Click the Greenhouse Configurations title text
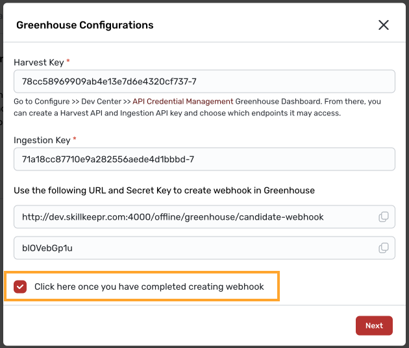409x348 pixels. pos(85,25)
